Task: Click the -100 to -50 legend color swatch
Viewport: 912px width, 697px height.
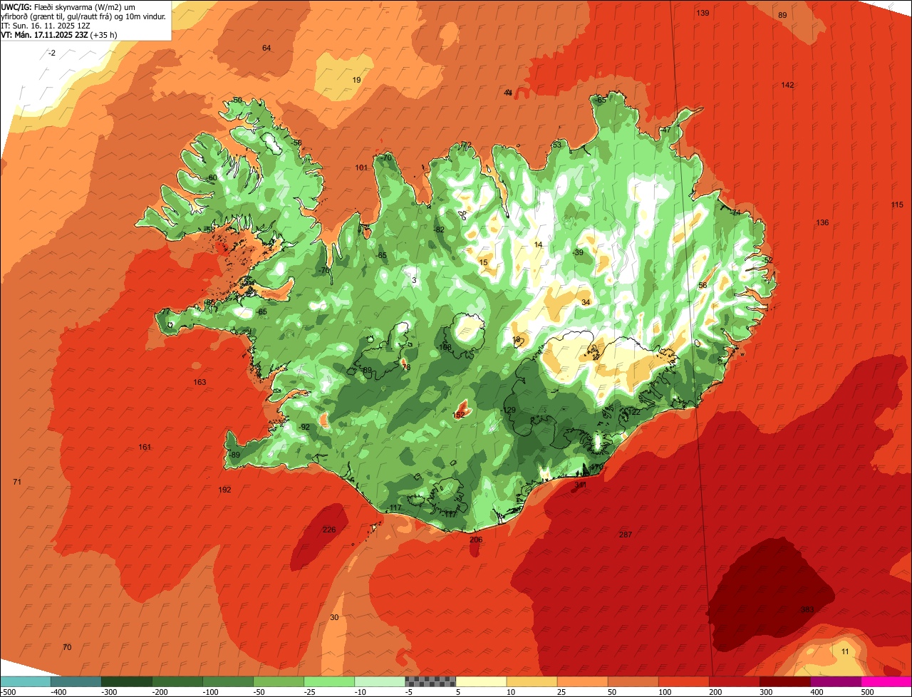Action: (x=228, y=681)
